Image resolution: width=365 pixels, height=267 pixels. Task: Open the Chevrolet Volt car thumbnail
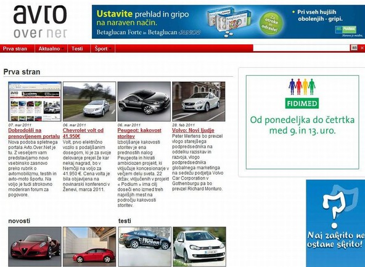pos(89,102)
